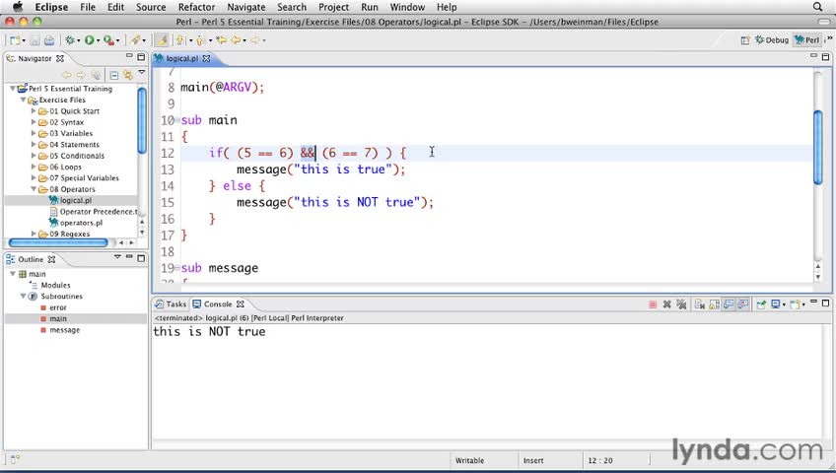
Task: Open the Navigate menu
Action: point(245,7)
